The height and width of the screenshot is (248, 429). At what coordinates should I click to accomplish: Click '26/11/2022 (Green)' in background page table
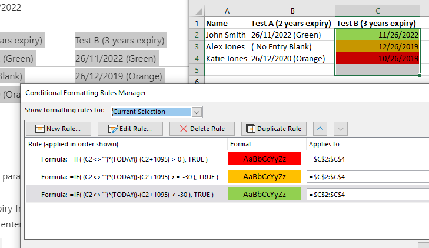115,58
